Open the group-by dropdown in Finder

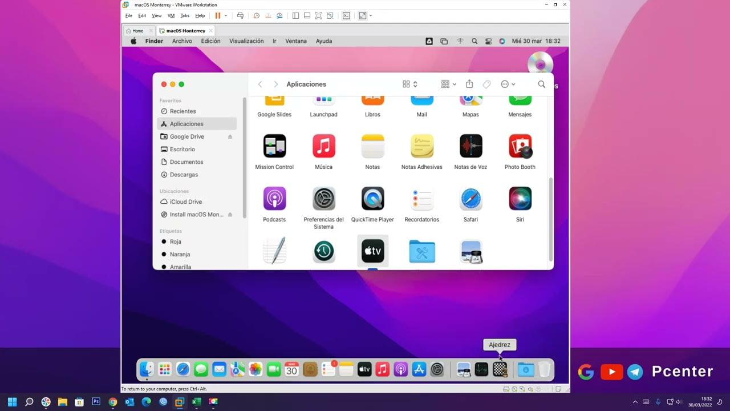[449, 84]
